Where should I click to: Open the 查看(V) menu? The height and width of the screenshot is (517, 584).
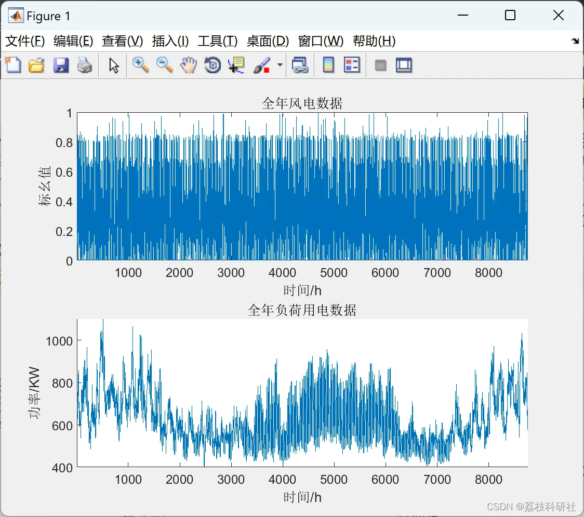[123, 41]
